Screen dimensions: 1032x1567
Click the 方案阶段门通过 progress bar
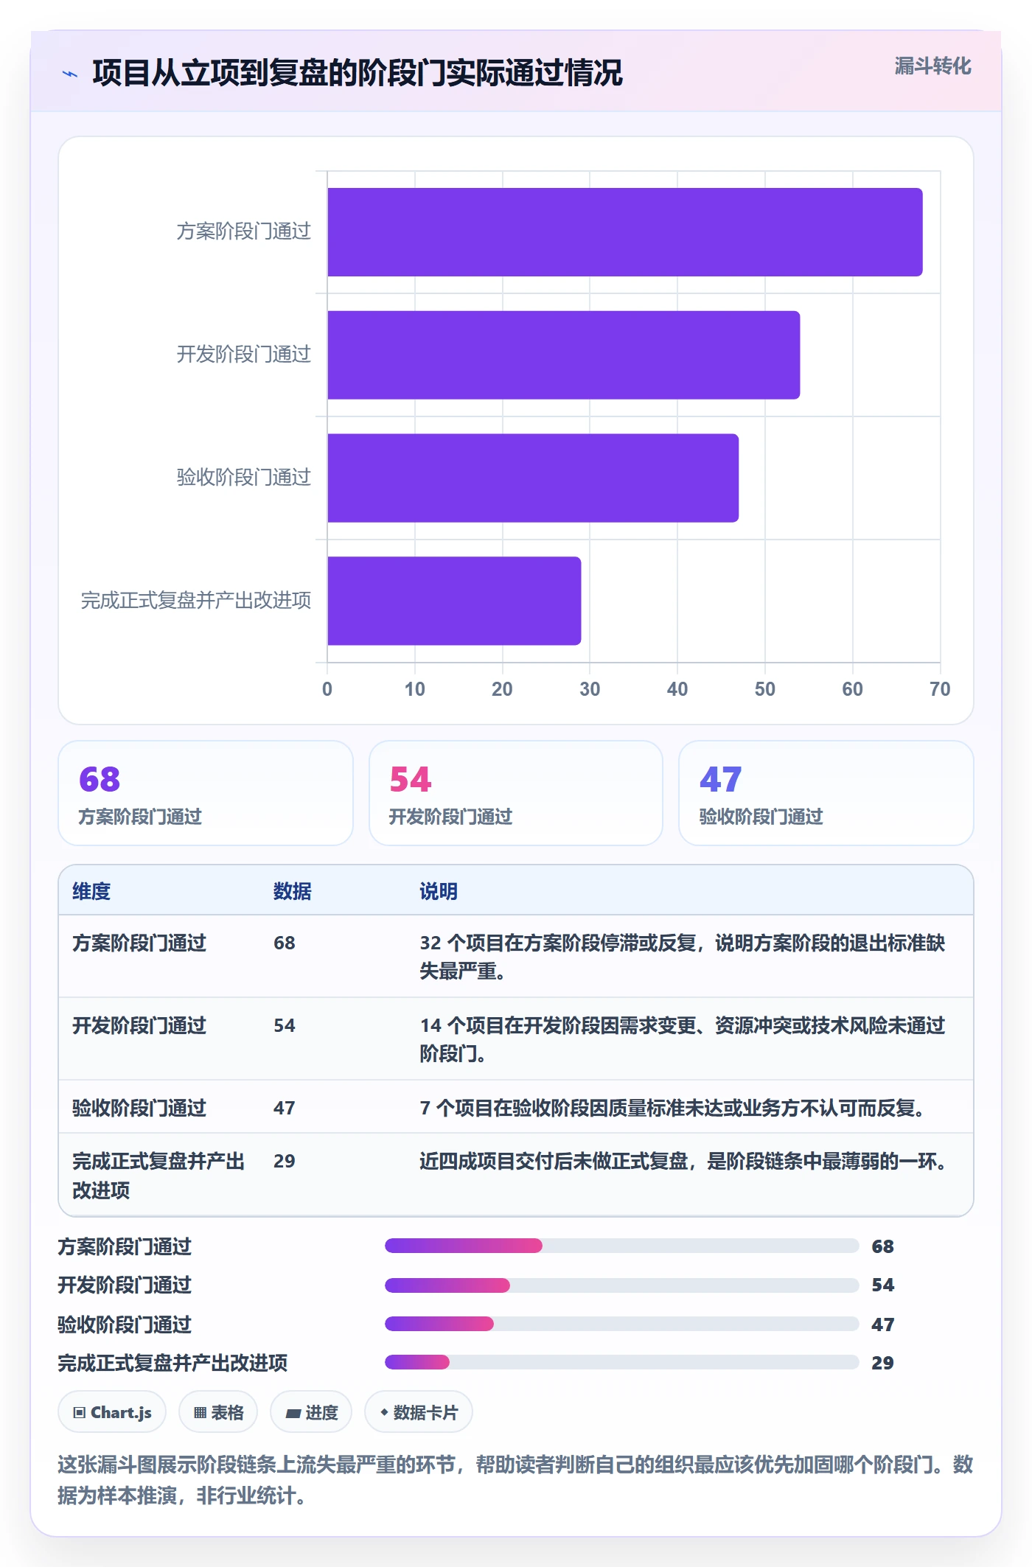pos(622,1246)
